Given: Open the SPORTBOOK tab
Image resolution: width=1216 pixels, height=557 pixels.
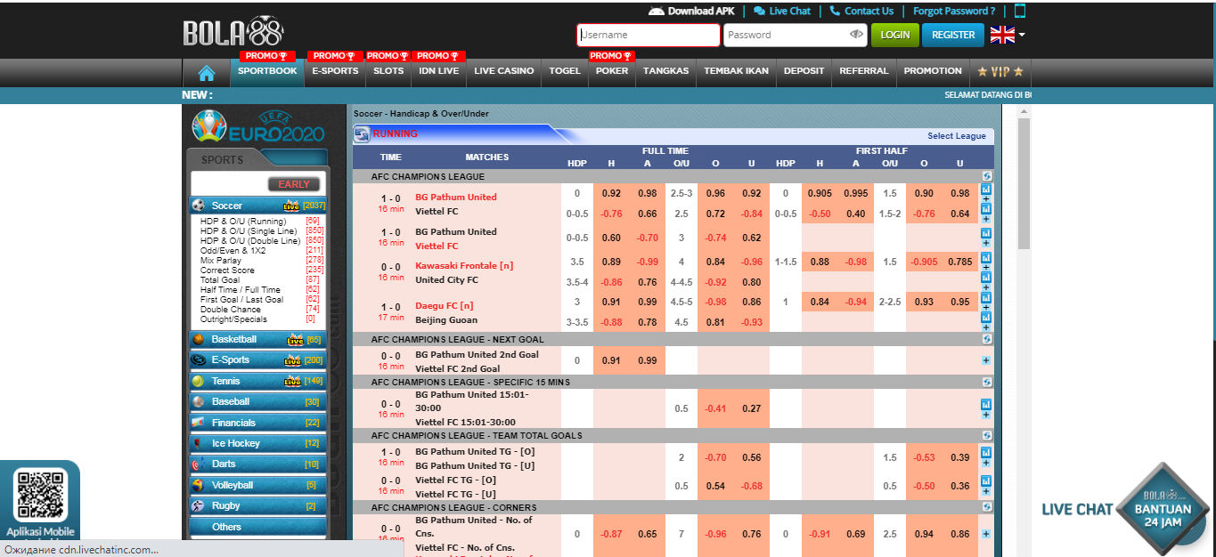Looking at the screenshot, I should tap(267, 71).
